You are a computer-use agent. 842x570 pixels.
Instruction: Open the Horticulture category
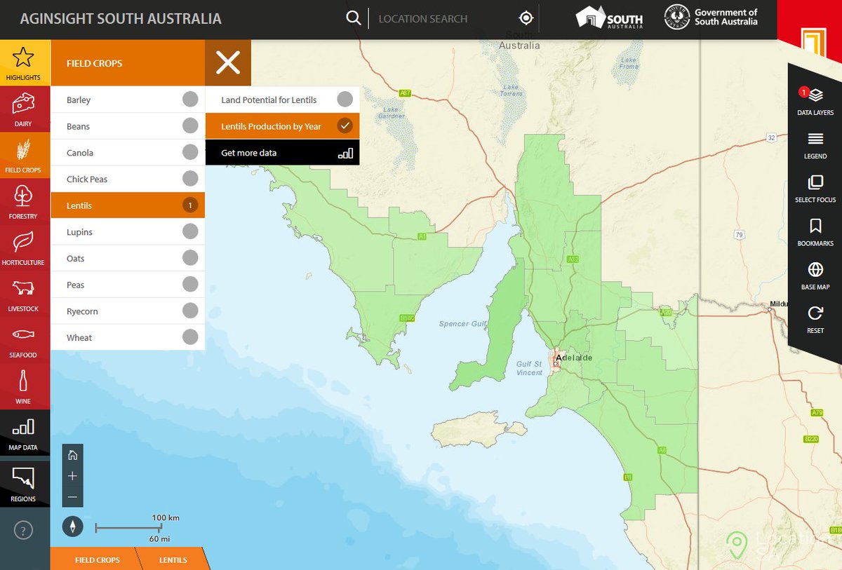[25, 247]
